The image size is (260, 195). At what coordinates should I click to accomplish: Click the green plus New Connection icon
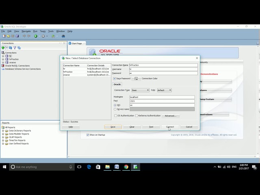point(3,48)
